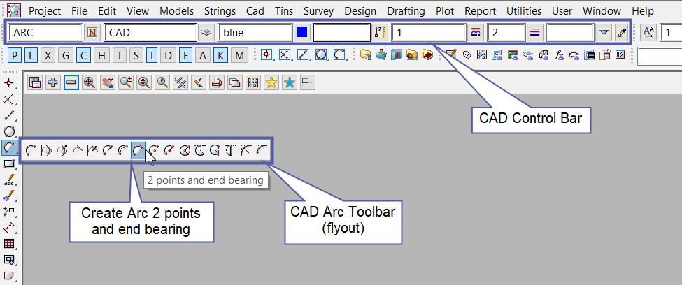This screenshot has width=682, height=285.
Task: Open the Utilities menu
Action: 524,11
